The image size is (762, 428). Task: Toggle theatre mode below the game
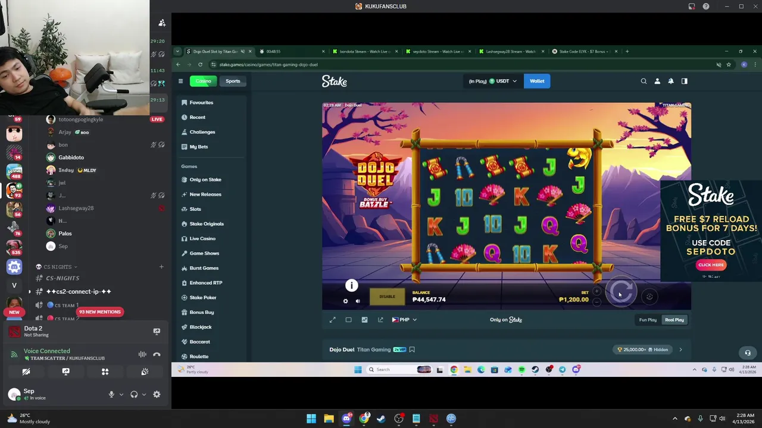point(348,320)
